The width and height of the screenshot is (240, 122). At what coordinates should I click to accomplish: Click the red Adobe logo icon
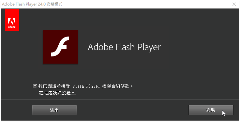click(12, 20)
